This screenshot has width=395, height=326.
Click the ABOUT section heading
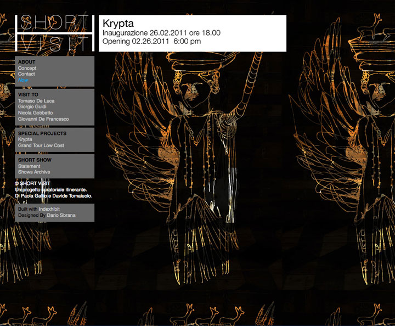tap(26, 62)
